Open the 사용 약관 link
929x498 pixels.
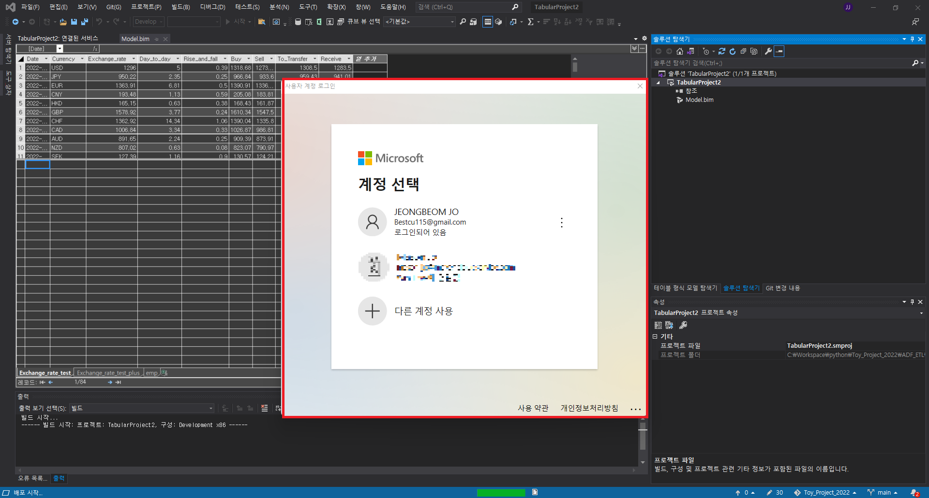pyautogui.click(x=533, y=408)
